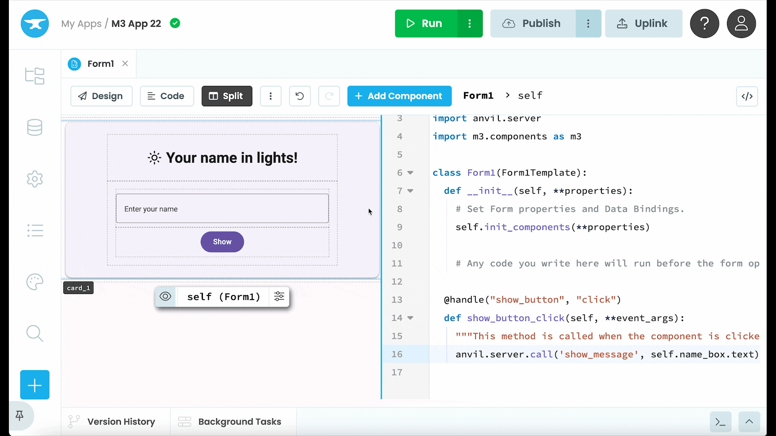Open the Data Tables panel
The height and width of the screenshot is (436, 776).
(x=35, y=128)
